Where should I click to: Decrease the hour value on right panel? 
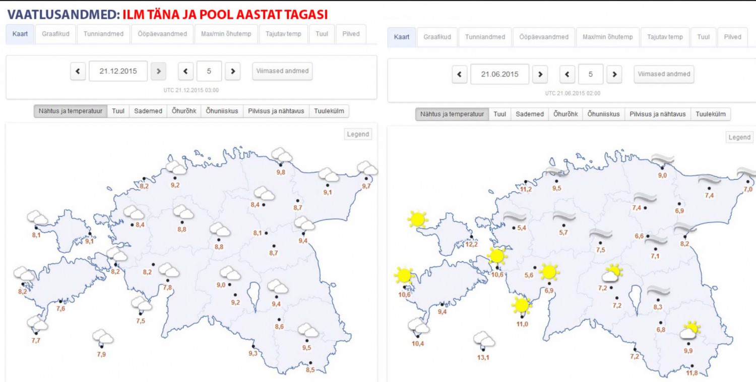(567, 74)
